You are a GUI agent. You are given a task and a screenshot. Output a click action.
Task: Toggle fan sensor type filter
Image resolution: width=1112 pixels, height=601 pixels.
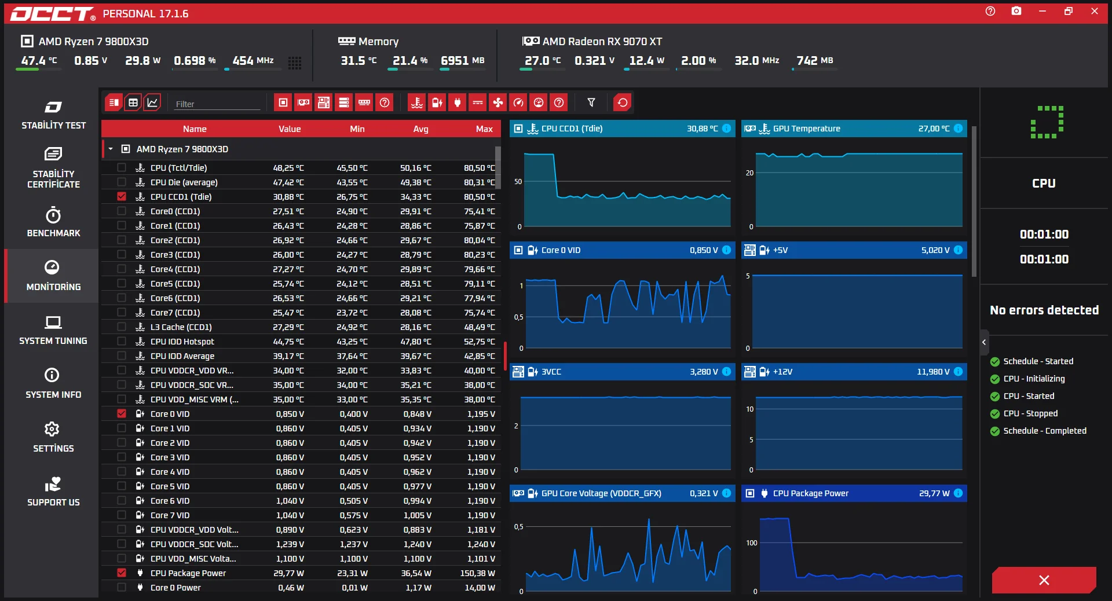498,102
